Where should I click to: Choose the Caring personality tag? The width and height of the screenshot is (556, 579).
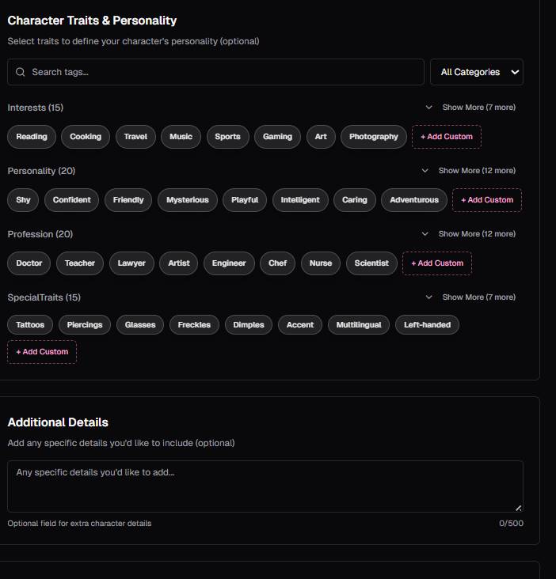tap(355, 200)
